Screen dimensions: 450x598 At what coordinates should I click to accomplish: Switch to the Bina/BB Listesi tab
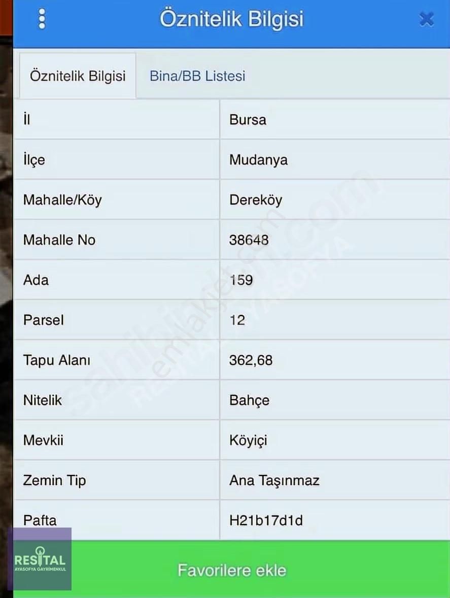[x=197, y=76]
